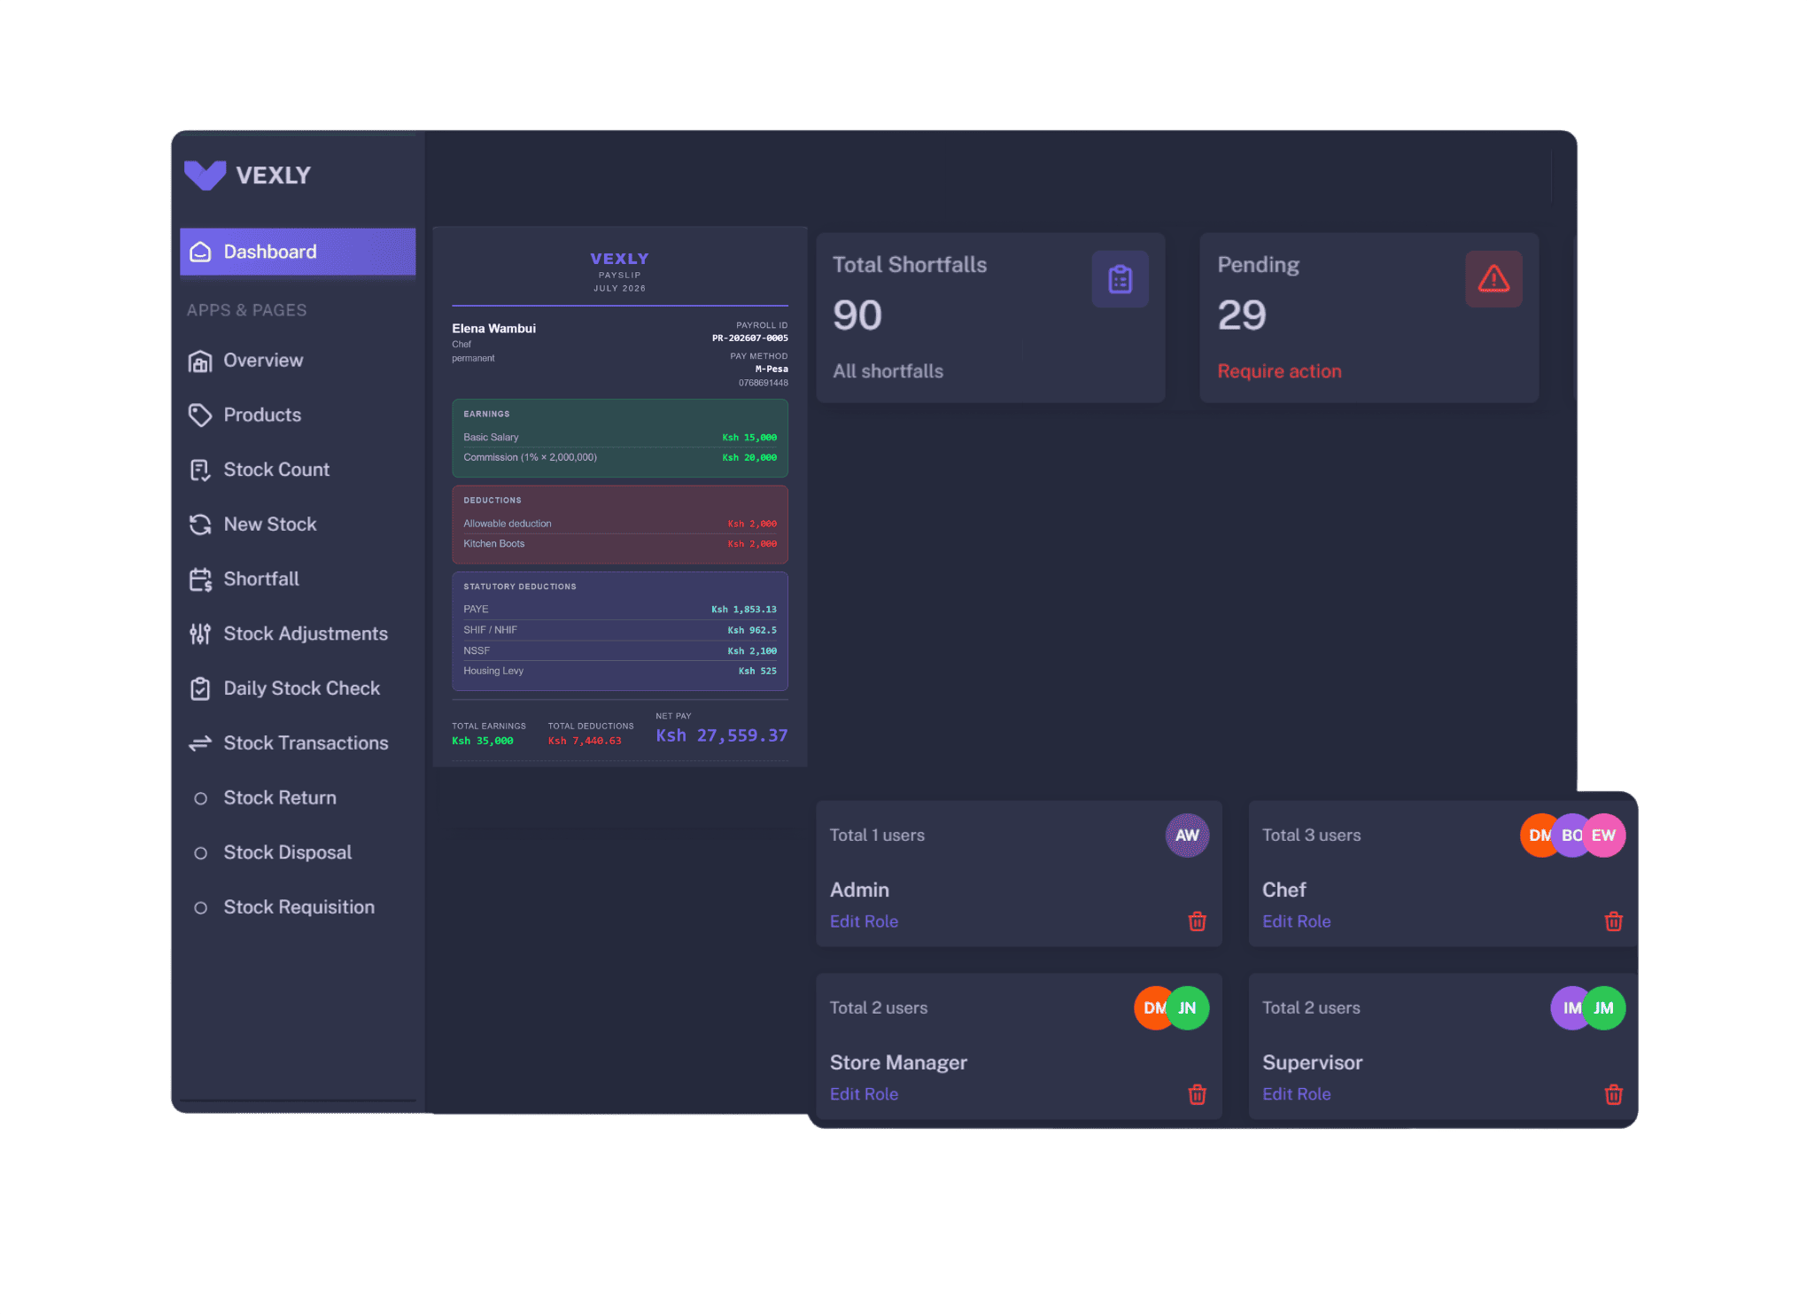Image resolution: width=1807 pixels, height=1314 pixels.
Task: Click the BO avatar in Chef card
Action: pyautogui.click(x=1570, y=836)
